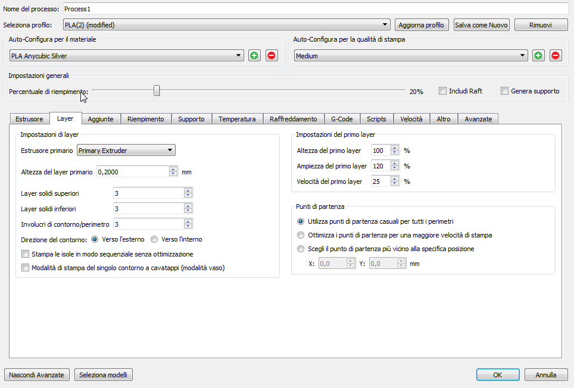Increase Velocità del primo layer value
The image size is (574, 388).
tap(394, 179)
